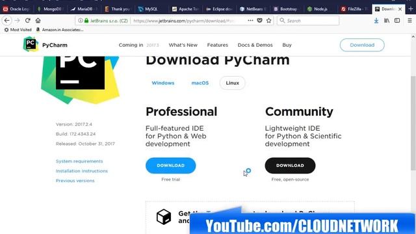Select the Windows platform option
This screenshot has width=416, height=234.
(x=163, y=83)
